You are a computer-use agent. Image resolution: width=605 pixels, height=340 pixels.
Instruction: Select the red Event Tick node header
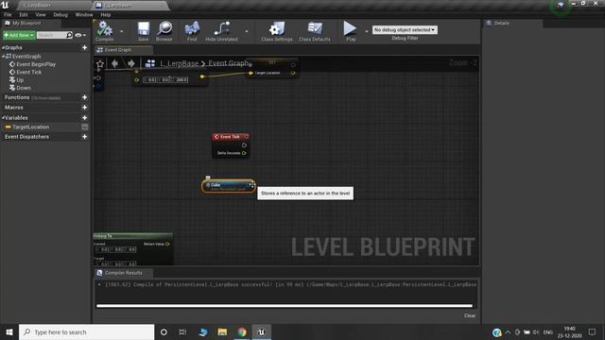(231, 137)
